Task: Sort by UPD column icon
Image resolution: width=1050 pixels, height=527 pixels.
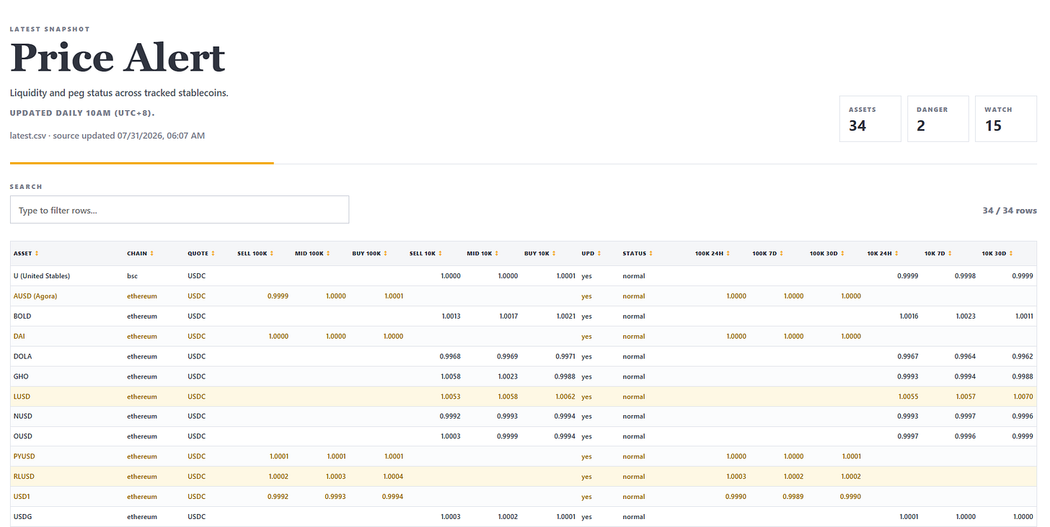Action: tap(600, 254)
